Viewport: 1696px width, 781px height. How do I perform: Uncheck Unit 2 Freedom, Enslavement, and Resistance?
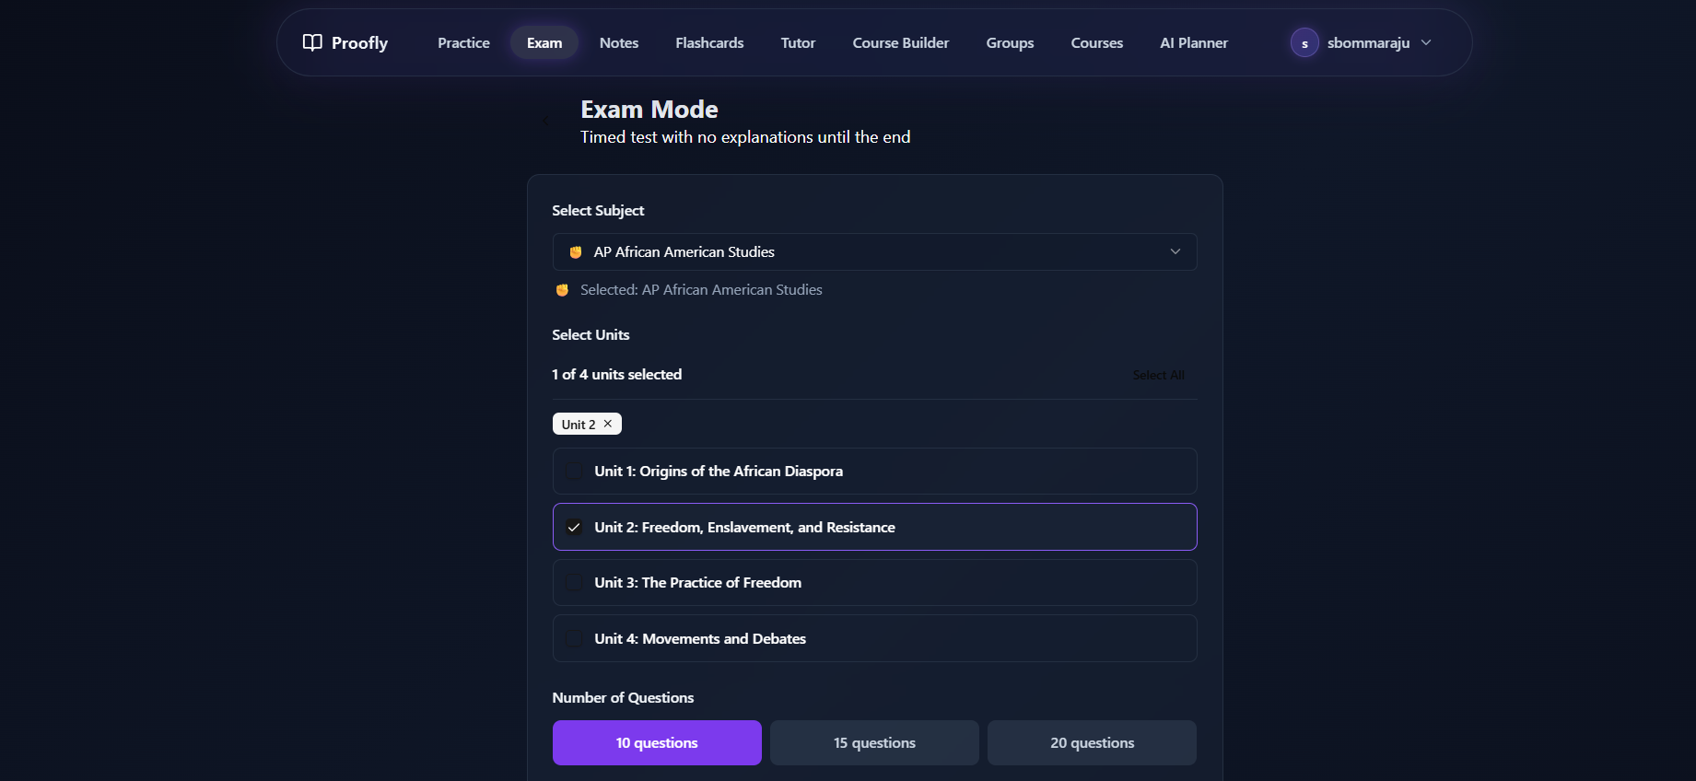coord(574,528)
